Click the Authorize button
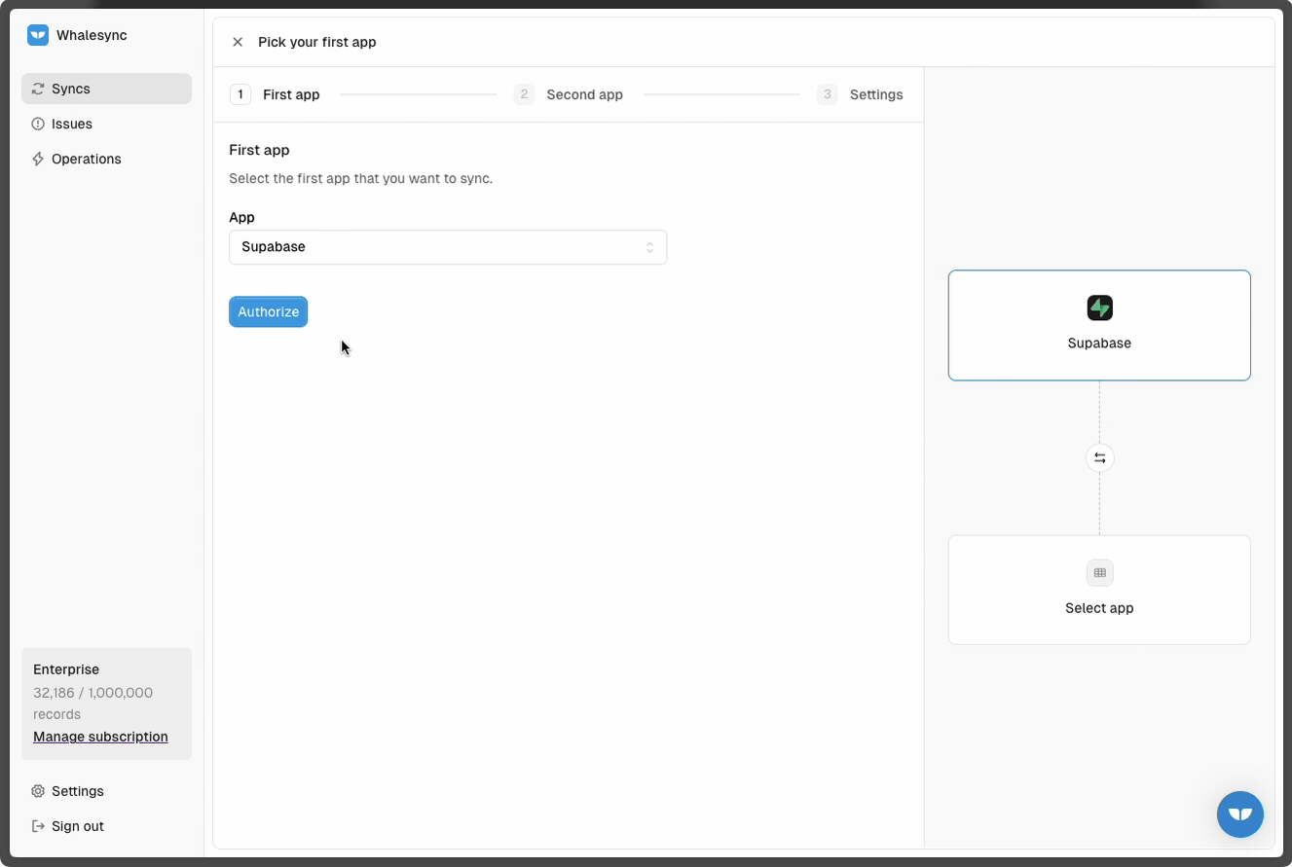 coord(268,311)
